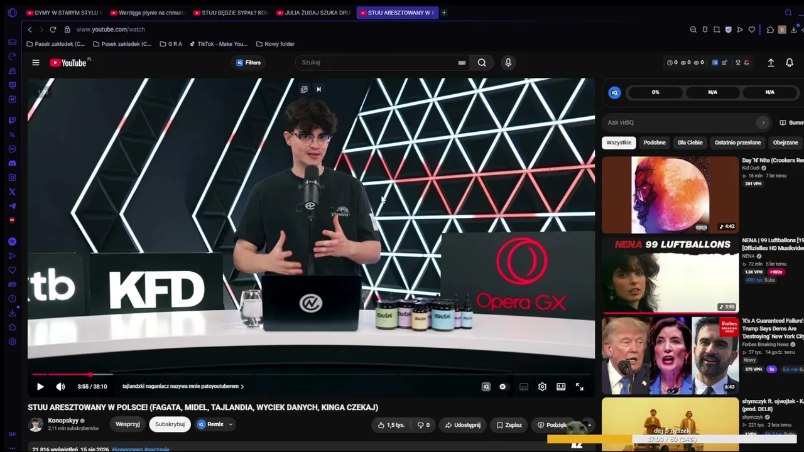
Task: Switch to 'Wardęga płynie na chmurce' tab
Action: pos(147,13)
